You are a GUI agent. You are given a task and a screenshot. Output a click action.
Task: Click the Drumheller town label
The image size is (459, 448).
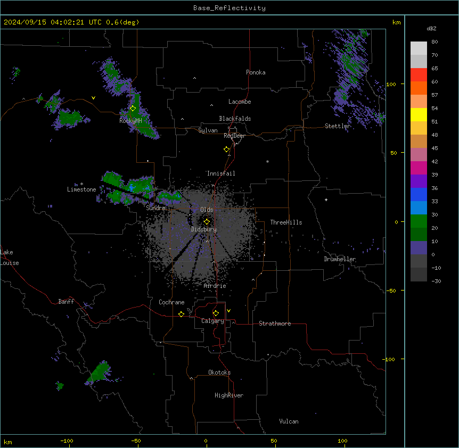pyautogui.click(x=340, y=259)
